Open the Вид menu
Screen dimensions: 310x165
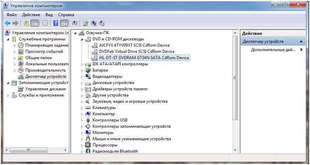(x=49, y=15)
